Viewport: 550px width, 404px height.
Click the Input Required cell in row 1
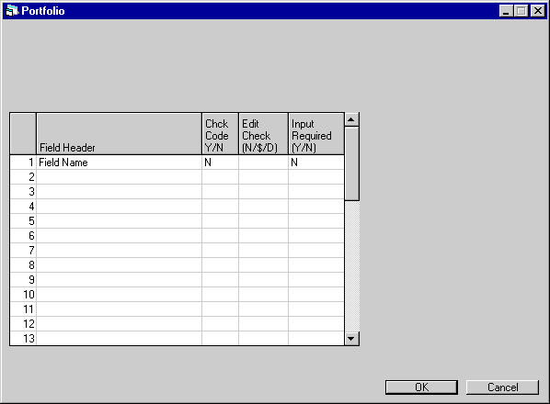click(x=316, y=163)
